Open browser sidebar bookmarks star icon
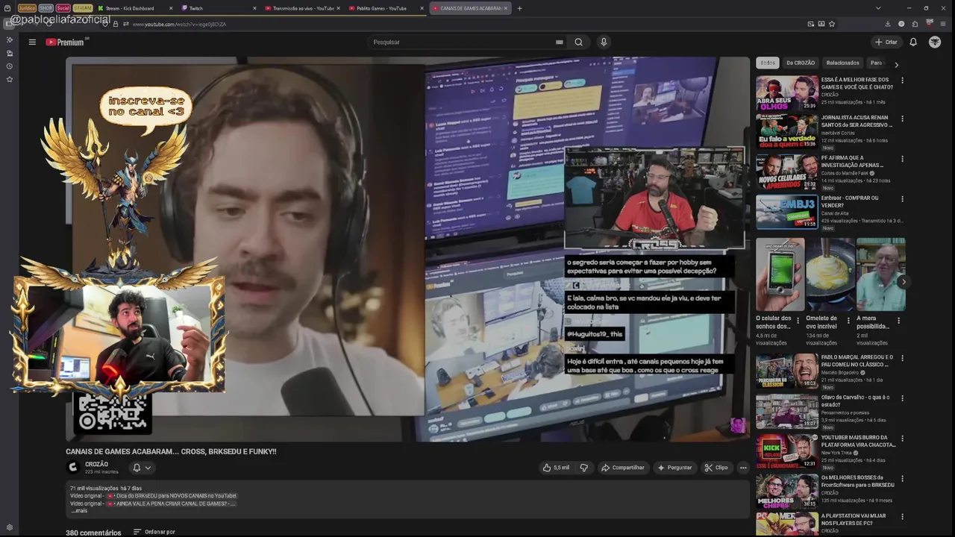Screen dimensions: 955x537 pyautogui.click(x=9, y=79)
